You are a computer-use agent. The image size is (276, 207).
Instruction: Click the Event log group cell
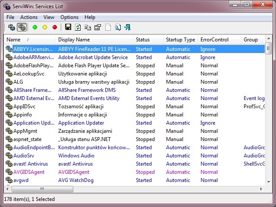[x=254, y=98]
